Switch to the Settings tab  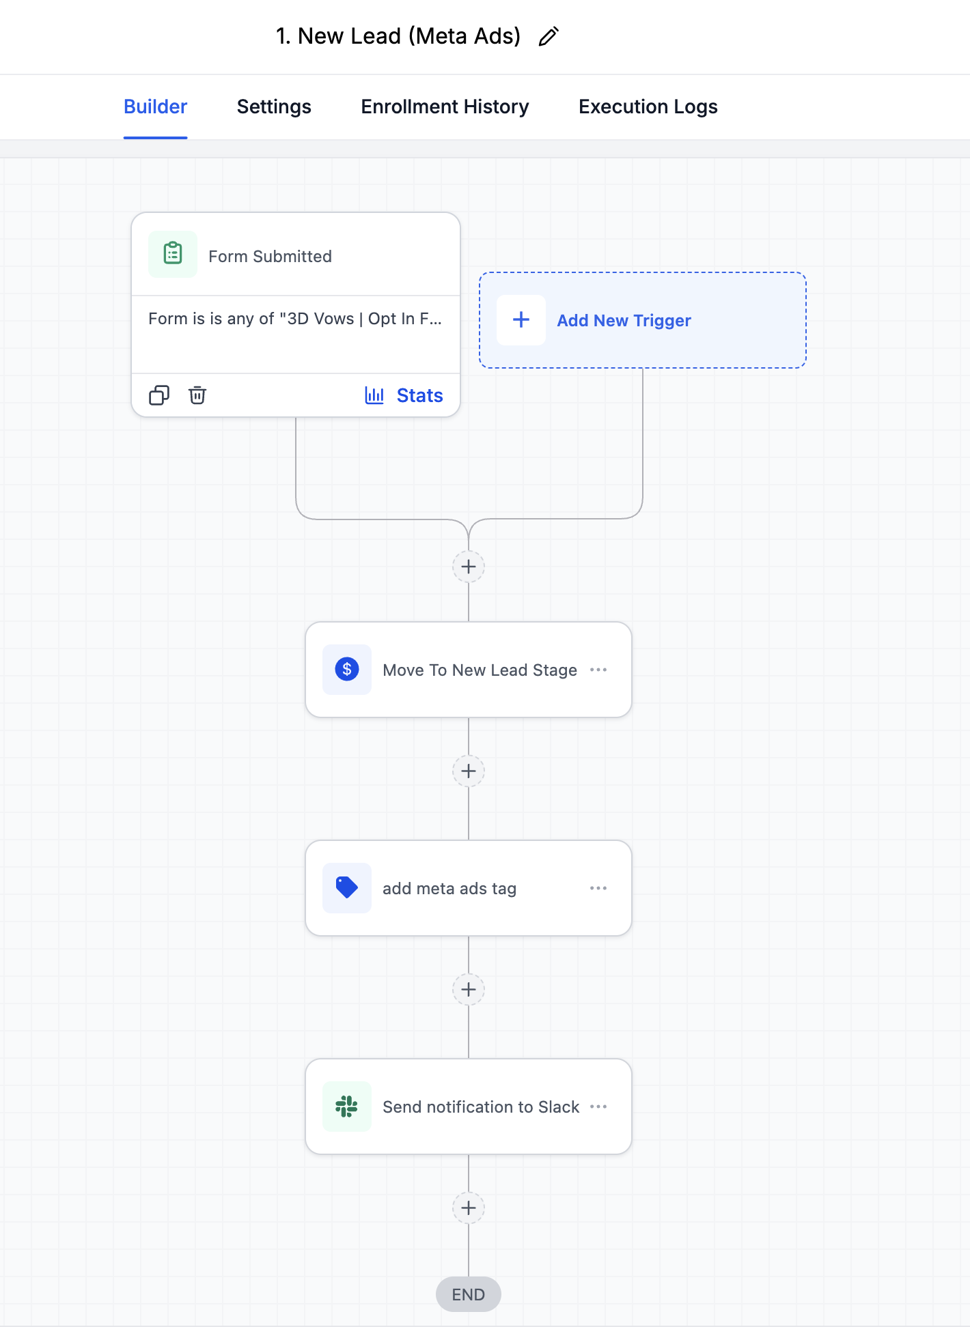pos(274,106)
